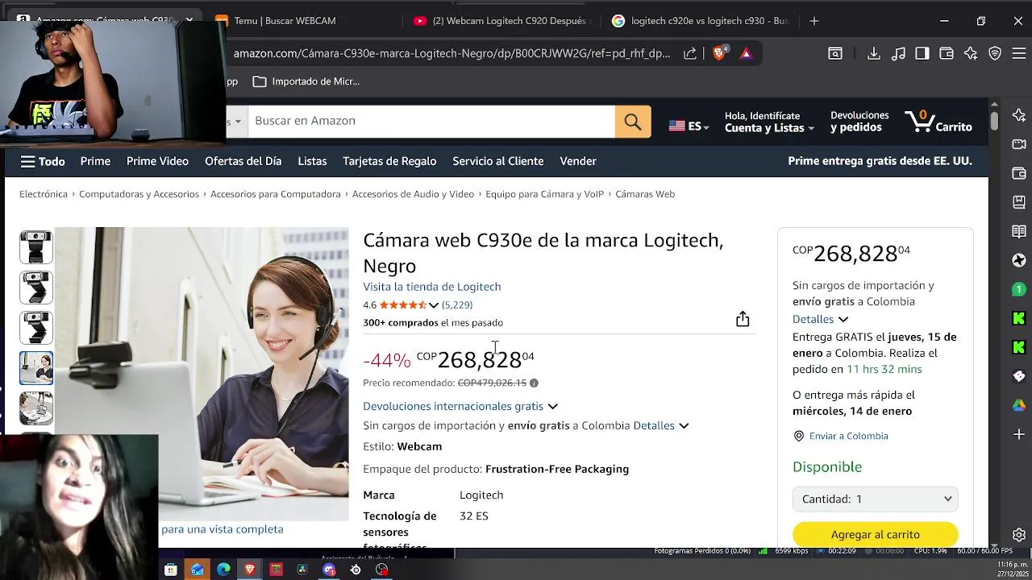The width and height of the screenshot is (1032, 580).
Task: Open the Todo hamburger menu
Action: (43, 161)
